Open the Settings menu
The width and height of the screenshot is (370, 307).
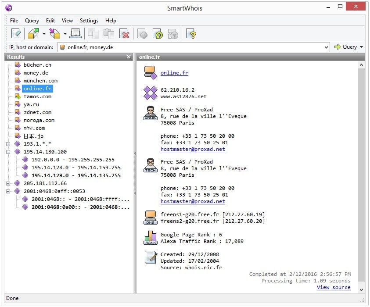coord(89,21)
